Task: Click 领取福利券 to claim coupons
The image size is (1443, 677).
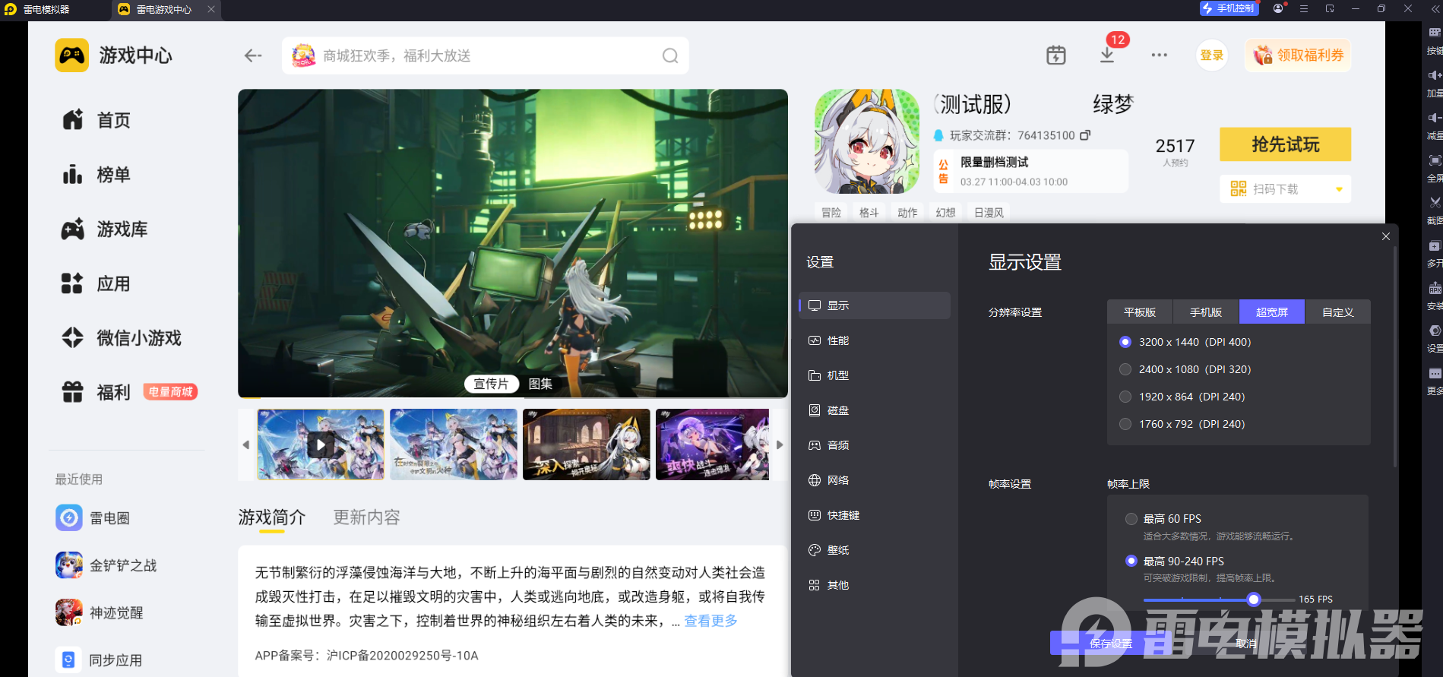Action: (1298, 55)
